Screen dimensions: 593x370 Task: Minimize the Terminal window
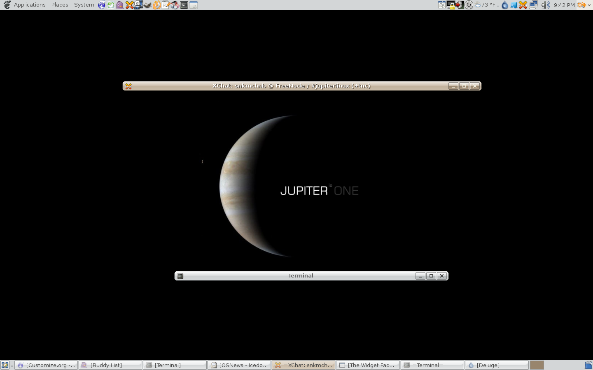(420, 276)
